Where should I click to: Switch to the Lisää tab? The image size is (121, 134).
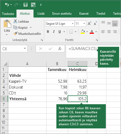point(41,14)
